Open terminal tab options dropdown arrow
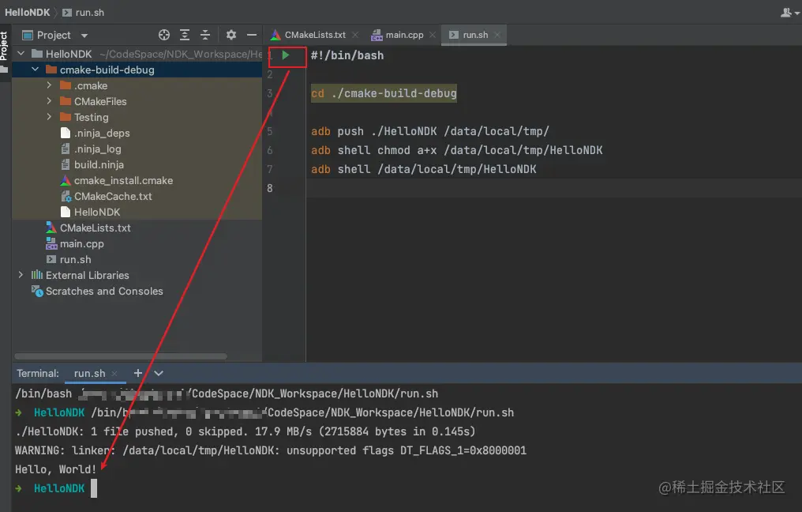The image size is (802, 512). [159, 373]
